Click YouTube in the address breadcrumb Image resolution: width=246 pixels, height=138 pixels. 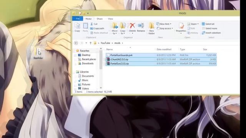(105, 43)
